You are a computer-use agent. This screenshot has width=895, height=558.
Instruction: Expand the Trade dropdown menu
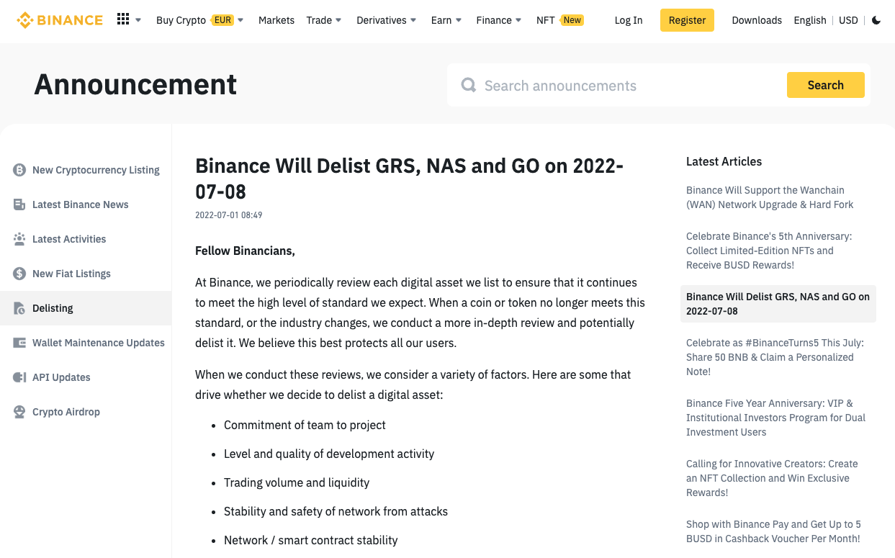pyautogui.click(x=324, y=20)
